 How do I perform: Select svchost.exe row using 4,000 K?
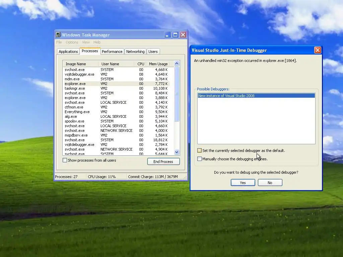116,131
